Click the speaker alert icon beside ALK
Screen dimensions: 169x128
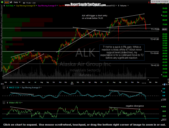(x=11, y=2)
